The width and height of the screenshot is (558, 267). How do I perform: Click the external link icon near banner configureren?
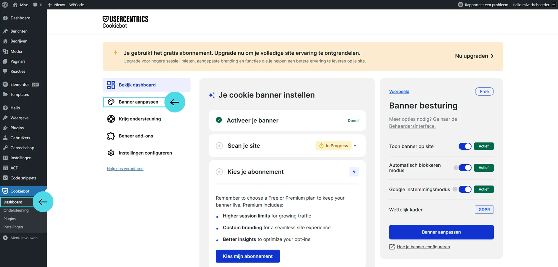tap(392, 247)
